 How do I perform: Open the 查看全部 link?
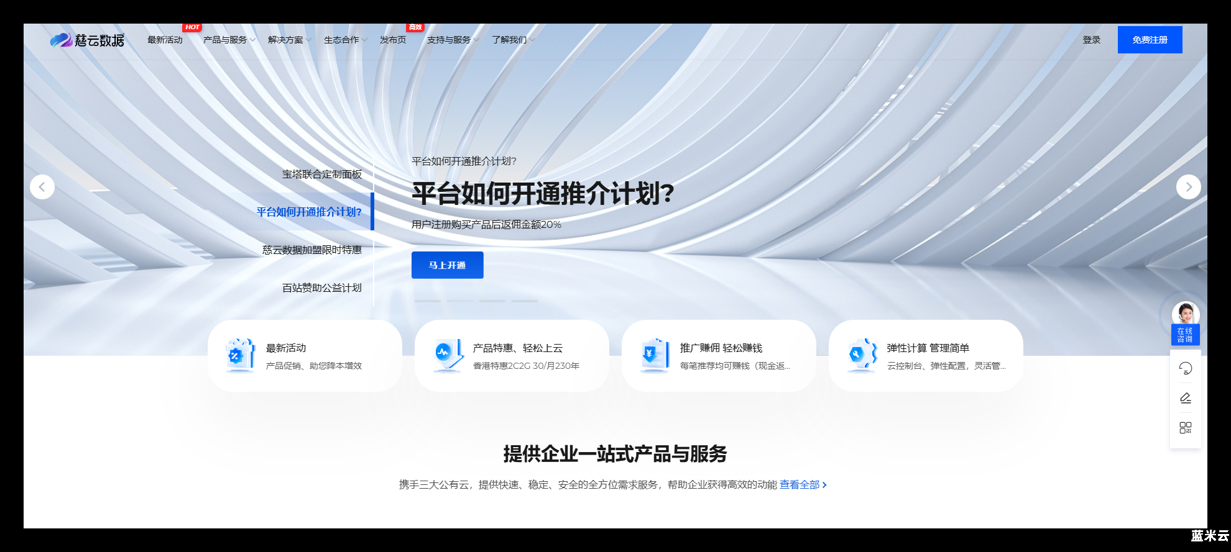[802, 485]
